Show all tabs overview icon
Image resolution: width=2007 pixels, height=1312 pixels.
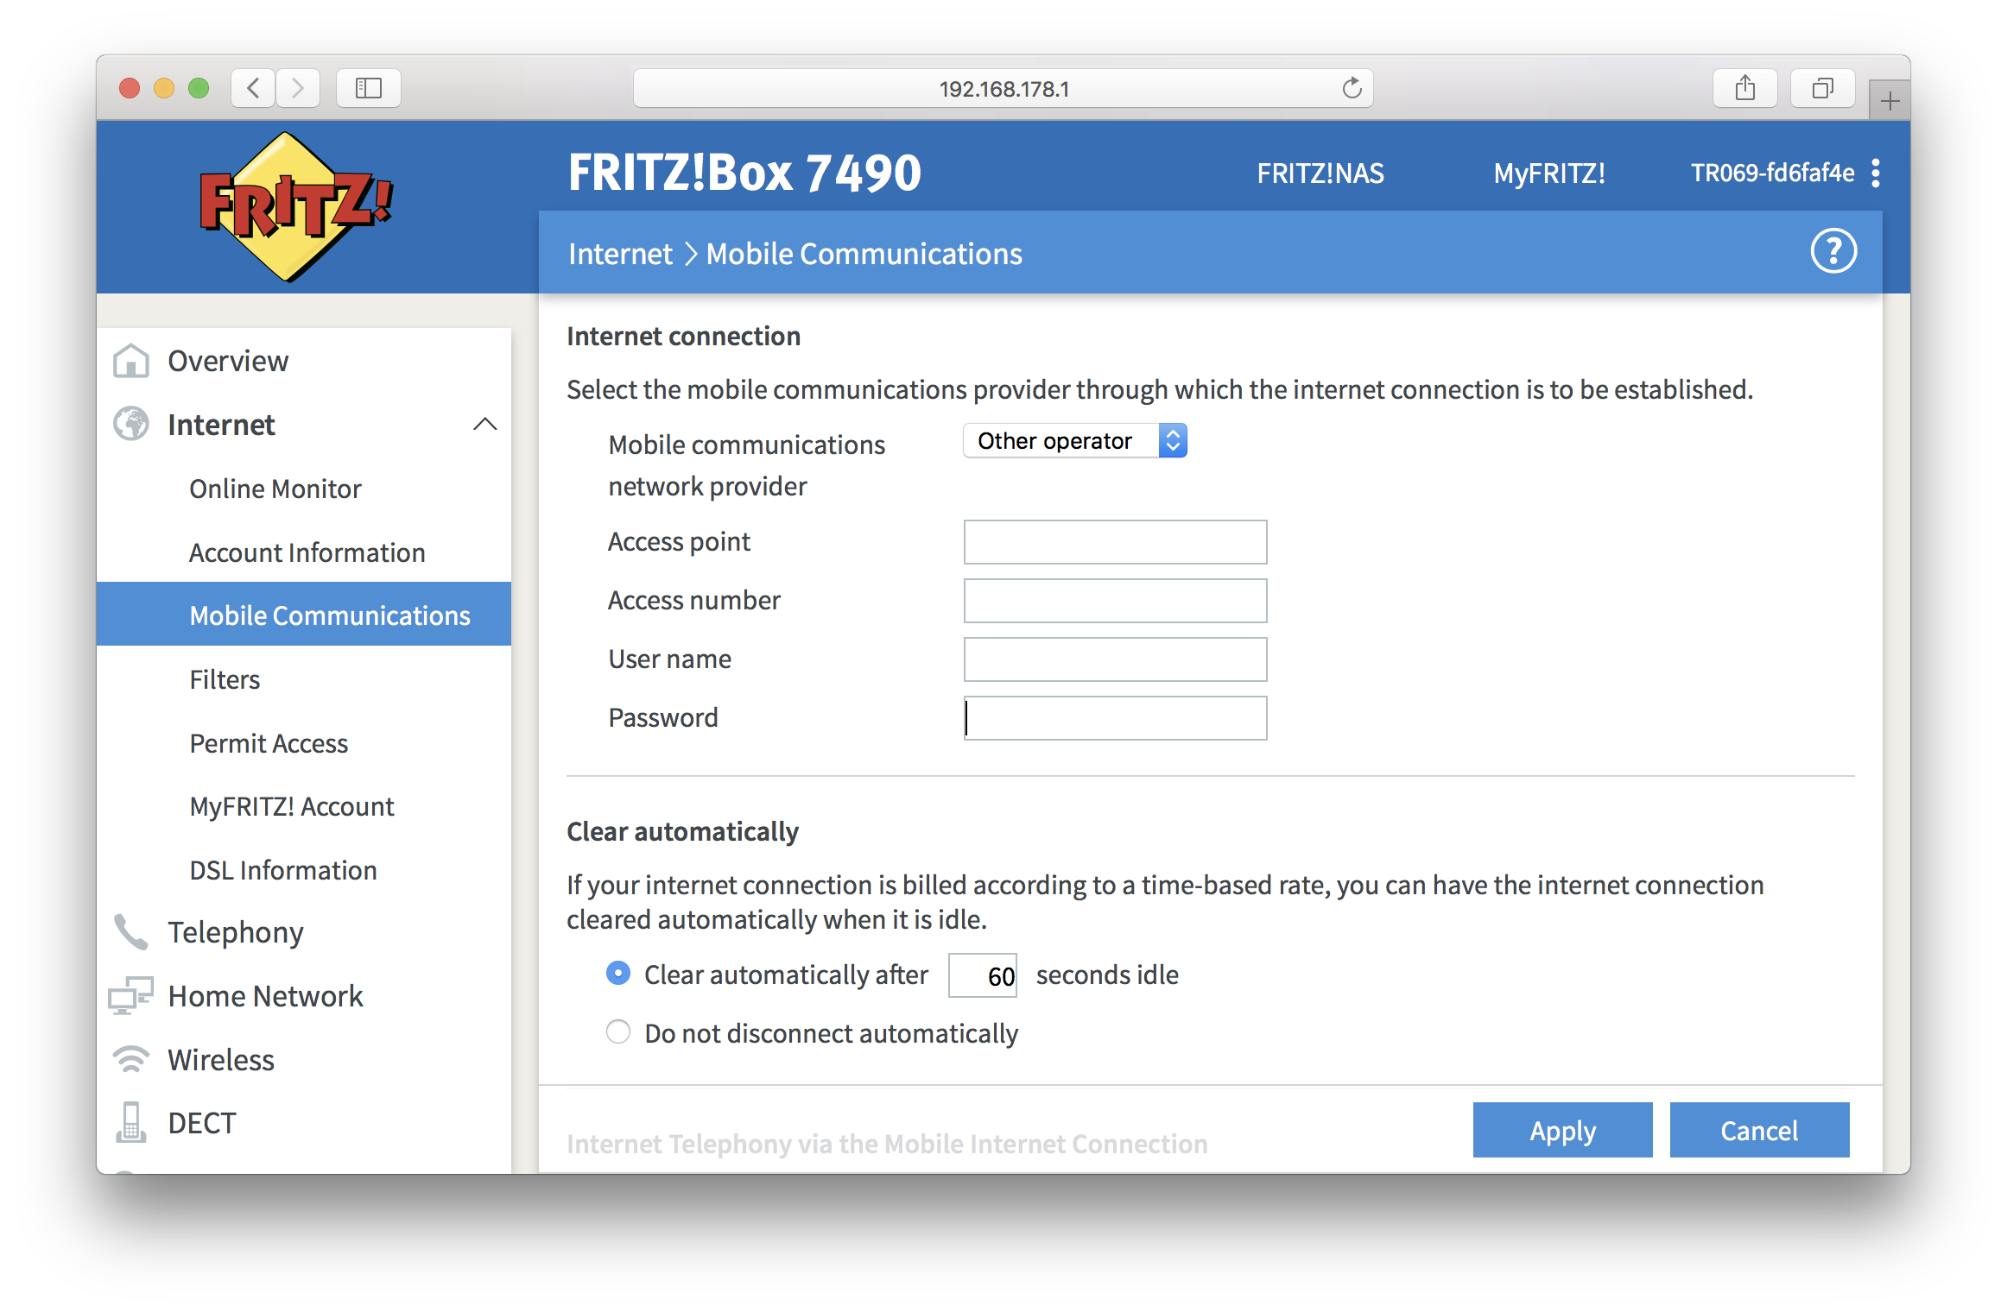(x=1823, y=88)
